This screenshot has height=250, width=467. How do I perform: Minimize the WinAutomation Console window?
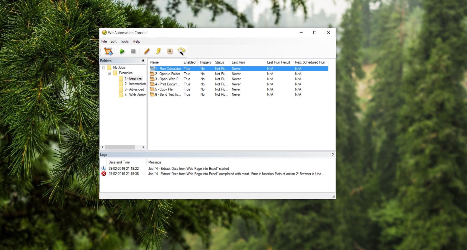tap(301, 33)
